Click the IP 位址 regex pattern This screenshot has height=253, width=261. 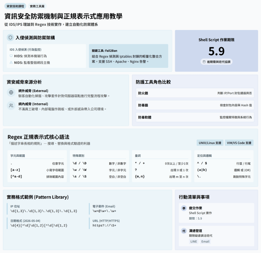point(44,211)
